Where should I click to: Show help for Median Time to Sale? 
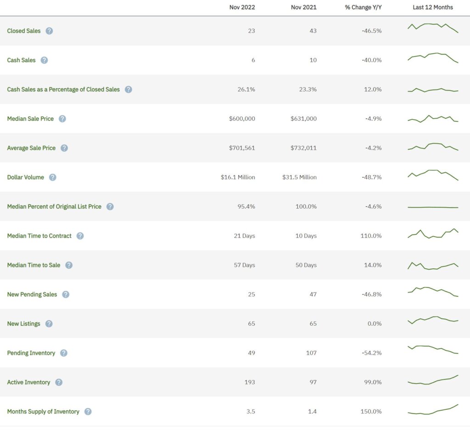coord(69,265)
